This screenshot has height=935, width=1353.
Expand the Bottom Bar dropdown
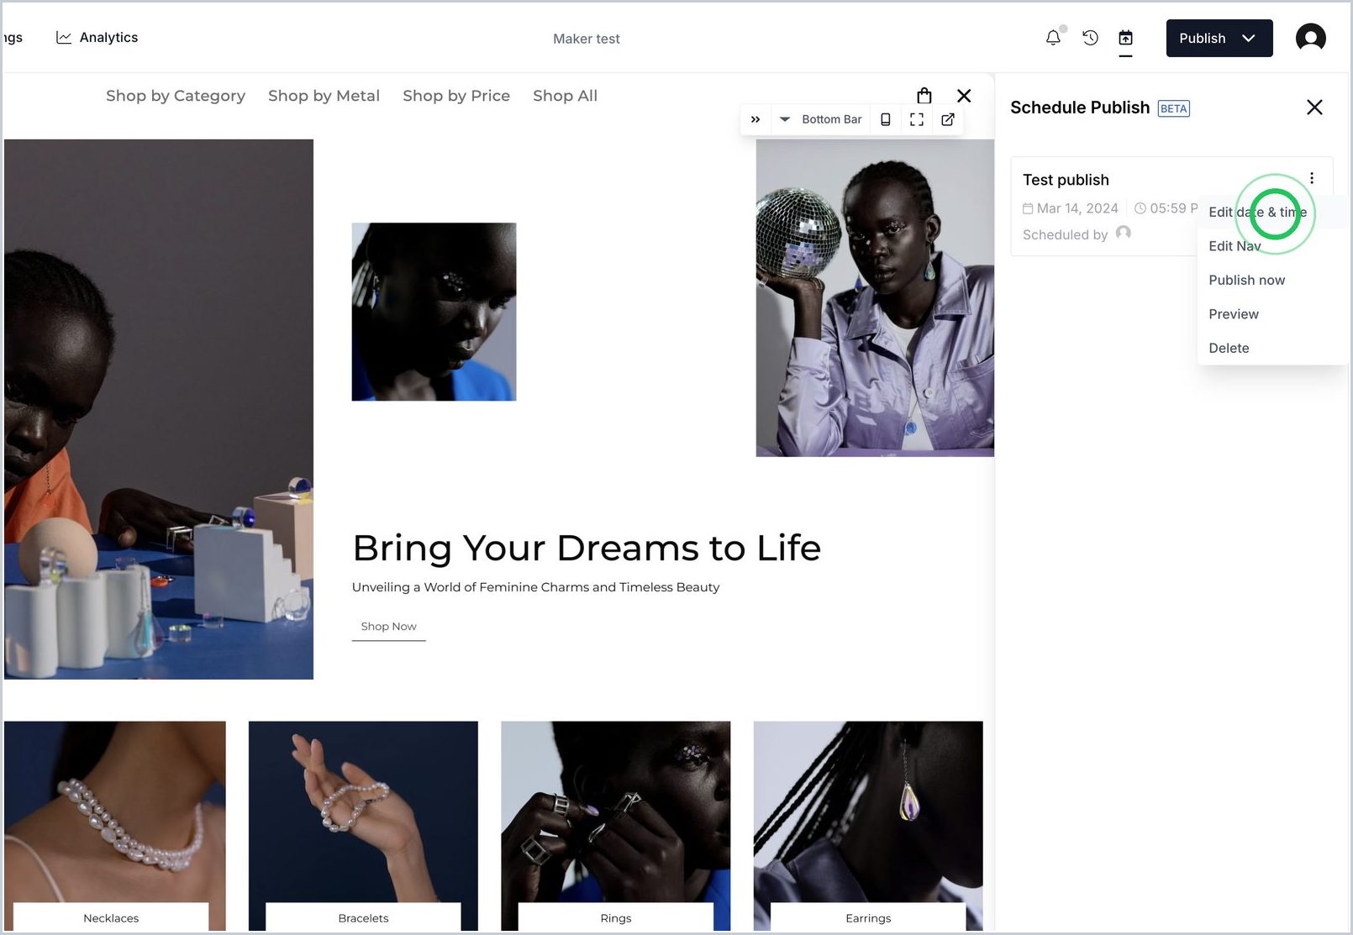tap(821, 119)
